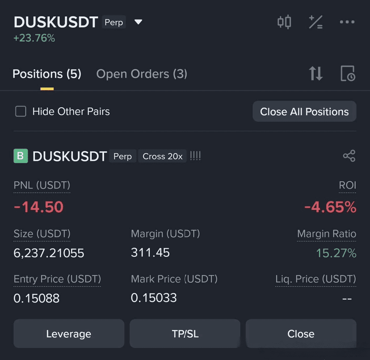
Task: Open the order history document-clock icon
Action: pos(348,73)
